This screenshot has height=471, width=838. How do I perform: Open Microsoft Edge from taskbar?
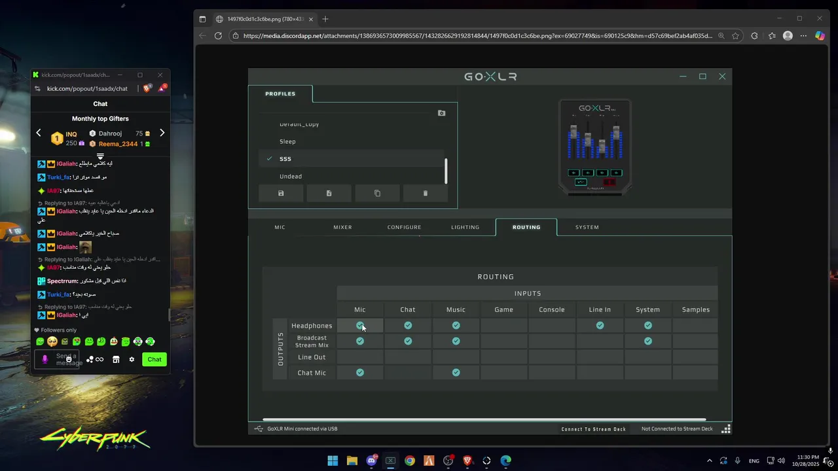click(506, 461)
